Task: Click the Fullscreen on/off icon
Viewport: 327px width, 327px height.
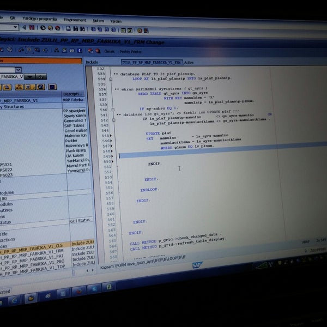Action: [72, 51]
